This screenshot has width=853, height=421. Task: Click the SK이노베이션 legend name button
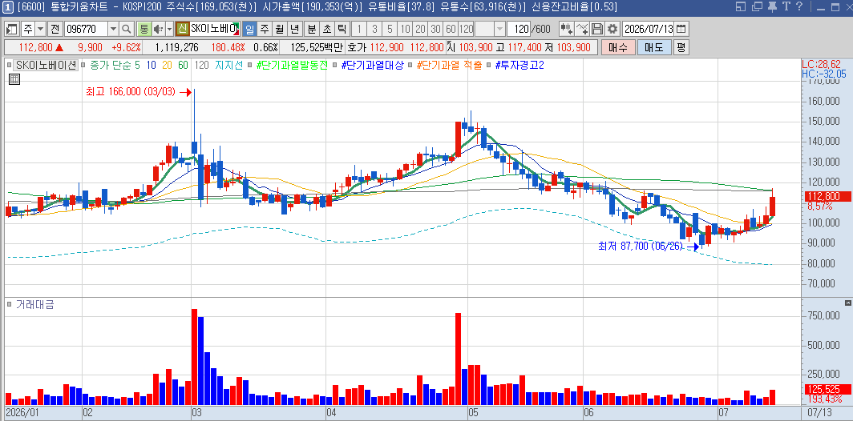click(x=46, y=65)
